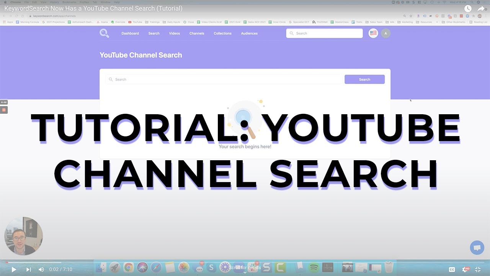The height and width of the screenshot is (276, 490).
Task: Open the Daily Inputs bookmark
Action: pyautogui.click(x=171, y=22)
